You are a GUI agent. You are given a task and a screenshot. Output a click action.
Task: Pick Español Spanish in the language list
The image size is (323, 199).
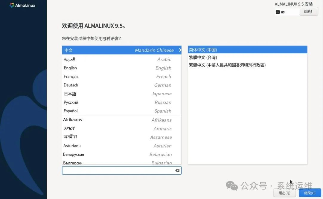coord(122,111)
